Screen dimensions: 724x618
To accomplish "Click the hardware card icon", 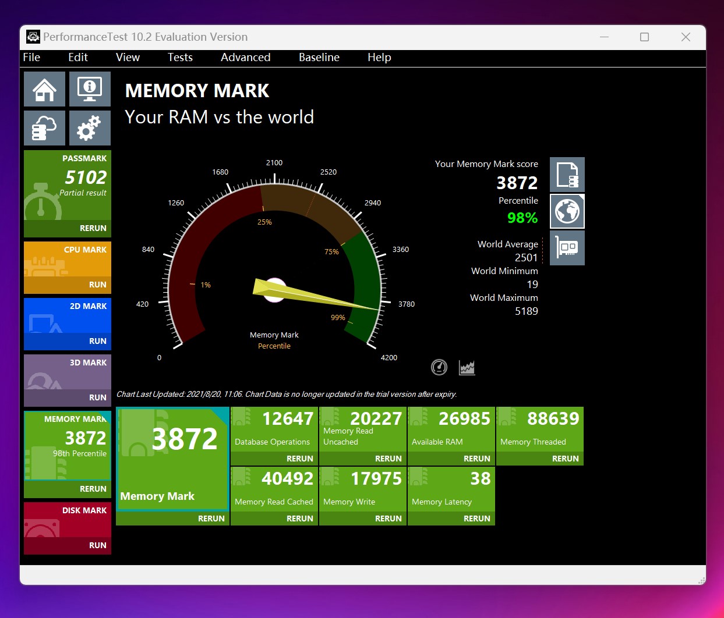I will pos(567,248).
